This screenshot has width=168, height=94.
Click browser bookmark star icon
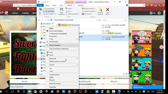tap(144, 5)
